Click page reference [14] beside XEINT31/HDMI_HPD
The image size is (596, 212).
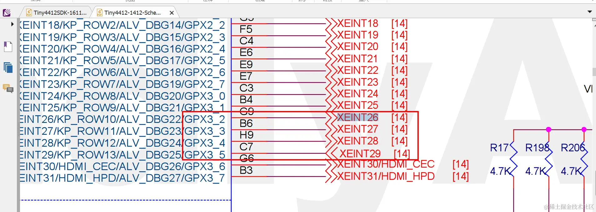tap(461, 176)
